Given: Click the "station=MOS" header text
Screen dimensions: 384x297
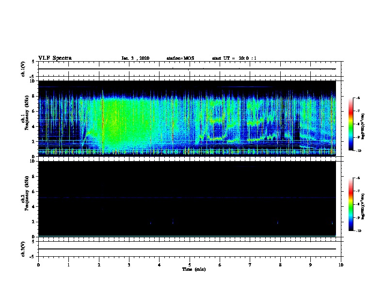Looking at the screenshot, I should click(180, 58).
